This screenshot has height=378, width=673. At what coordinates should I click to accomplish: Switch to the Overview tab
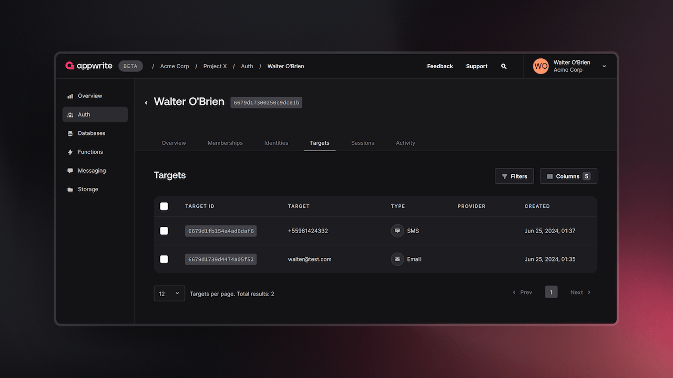click(174, 143)
